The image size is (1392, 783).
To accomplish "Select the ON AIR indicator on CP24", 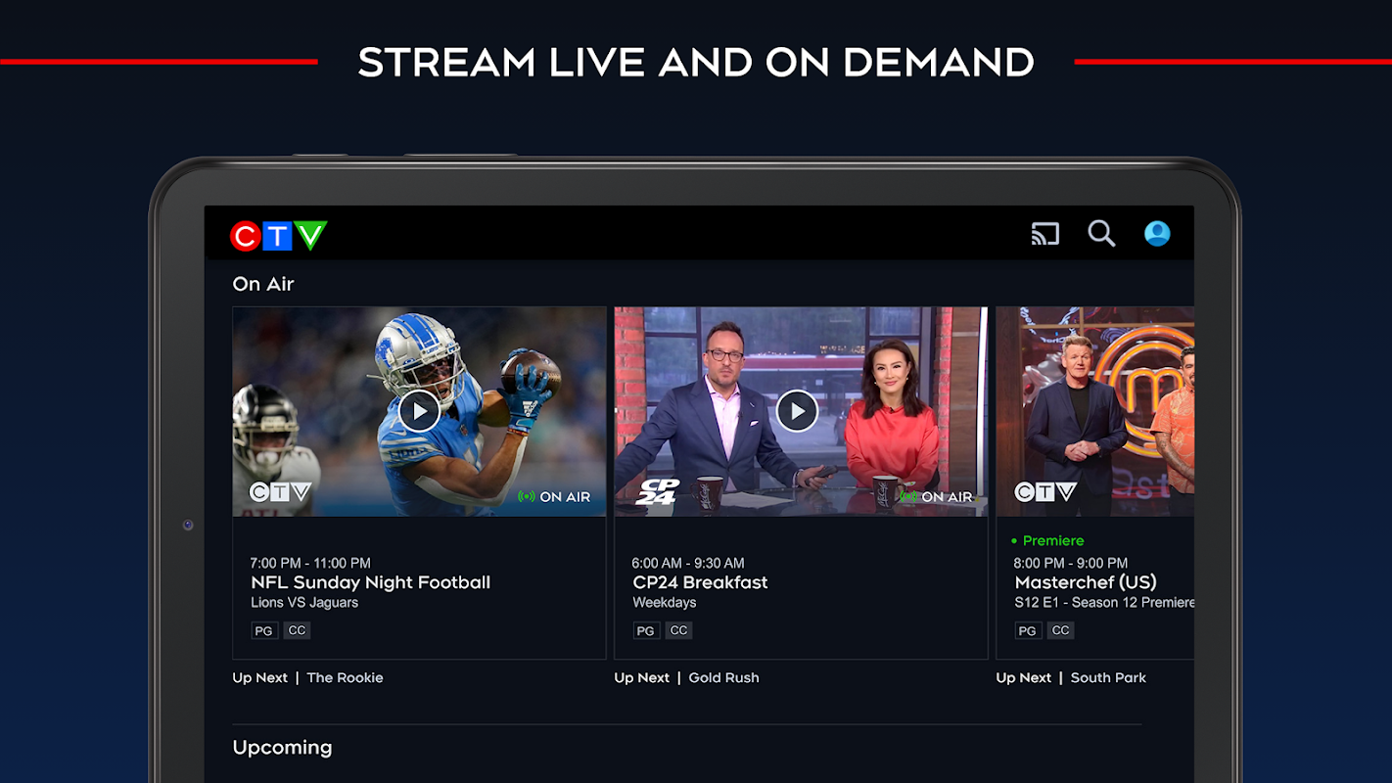I will 936,497.
